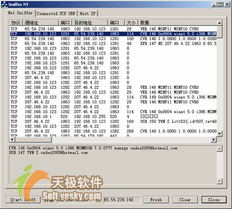Select the Net Sniffer tab
The width and height of the screenshot is (232, 209).
[21, 13]
